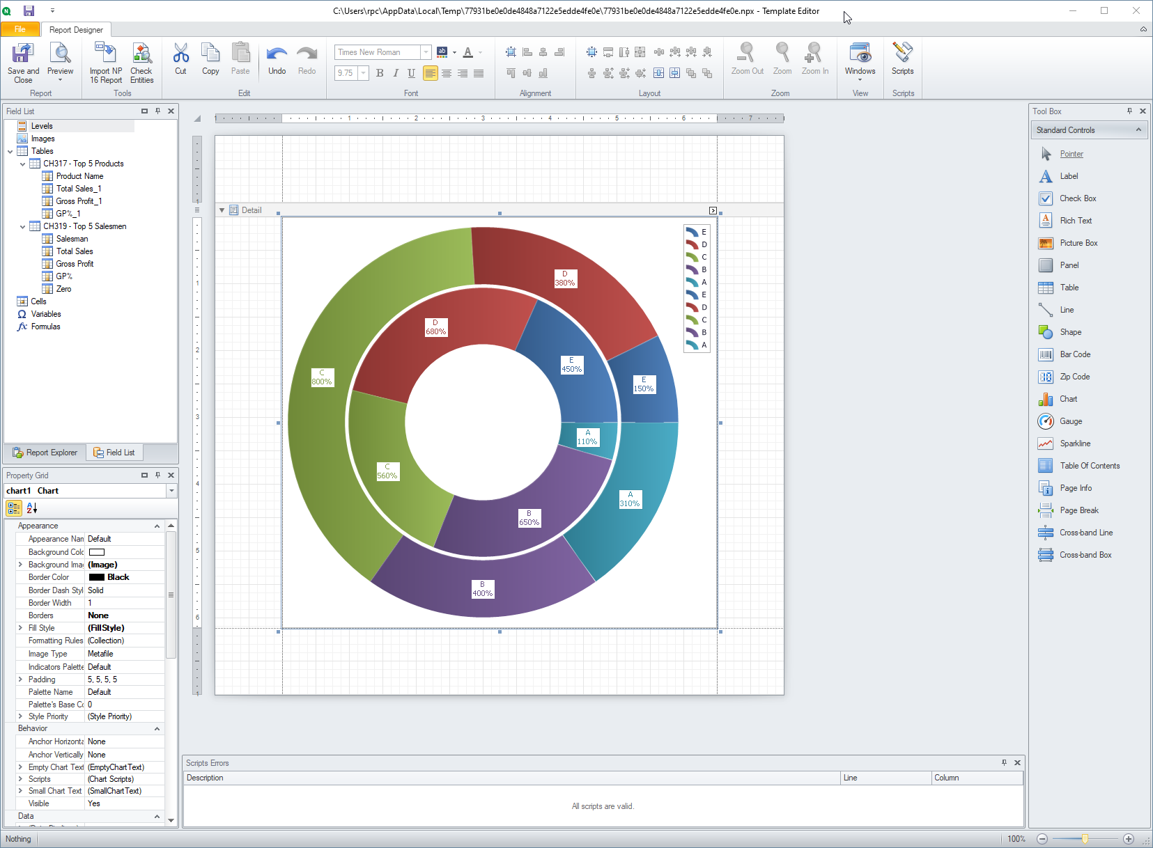Switch to the Report Explorer tab
Screen dimensions: 1153x848
45,452
